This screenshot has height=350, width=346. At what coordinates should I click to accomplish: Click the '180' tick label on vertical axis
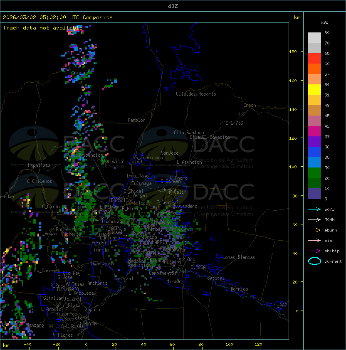point(293,52)
